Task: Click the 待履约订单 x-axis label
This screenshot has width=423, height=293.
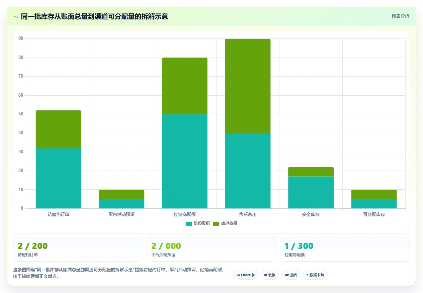Action: point(59,214)
